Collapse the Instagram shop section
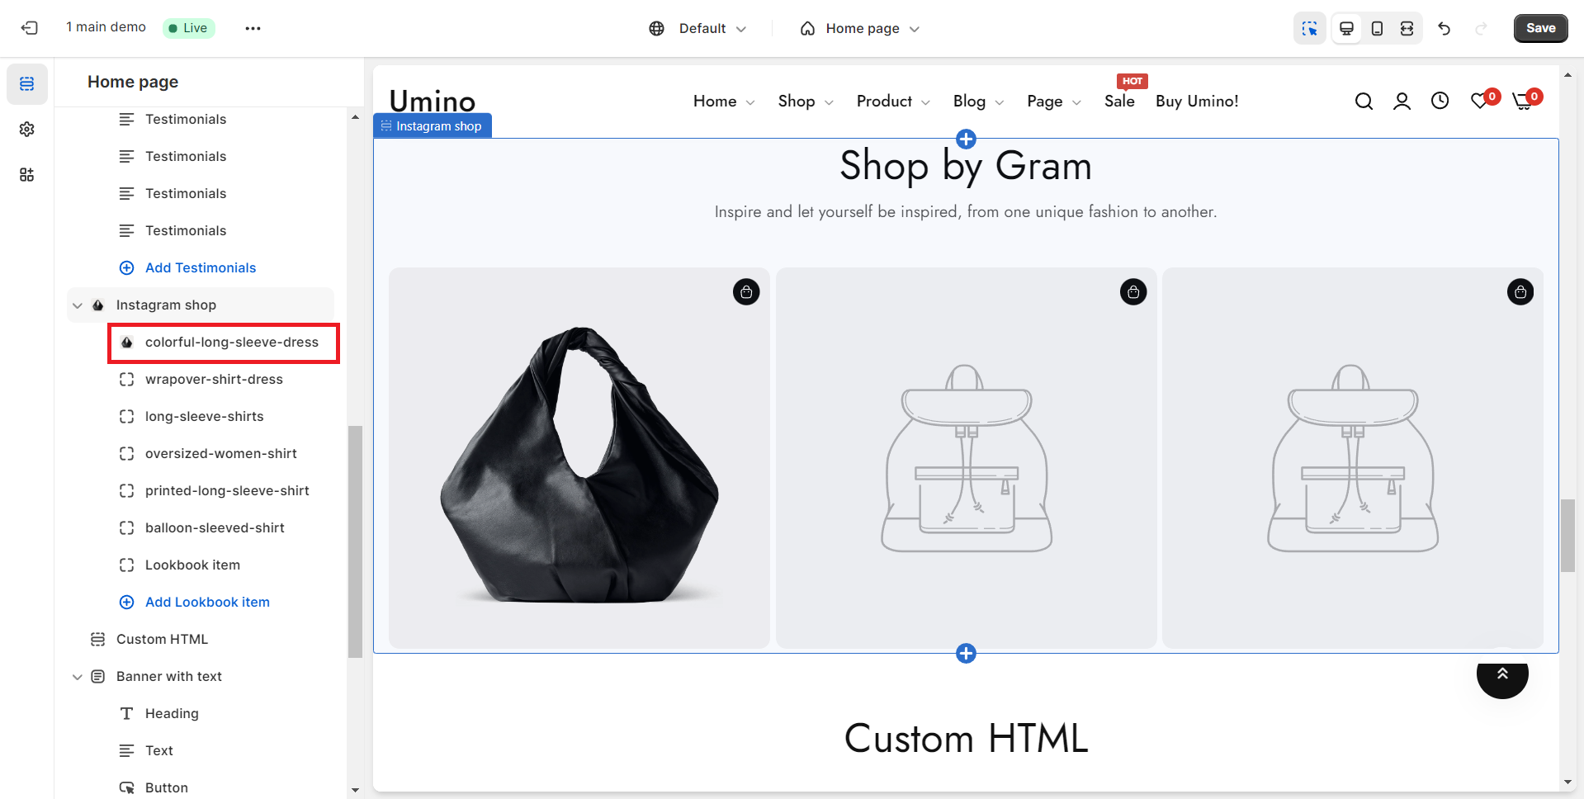This screenshot has width=1584, height=799. tap(78, 305)
